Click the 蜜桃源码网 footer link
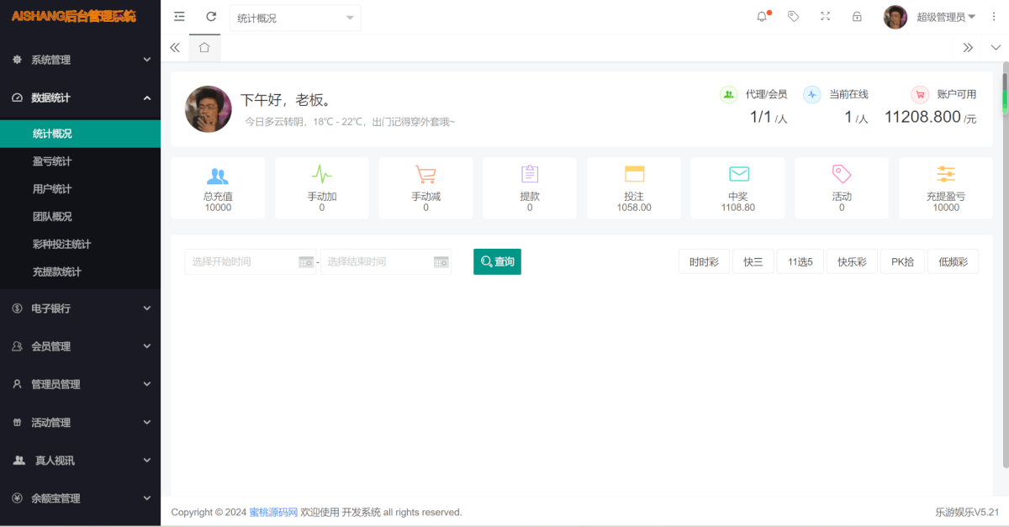Viewport: 1009px width, 527px height. [273, 512]
